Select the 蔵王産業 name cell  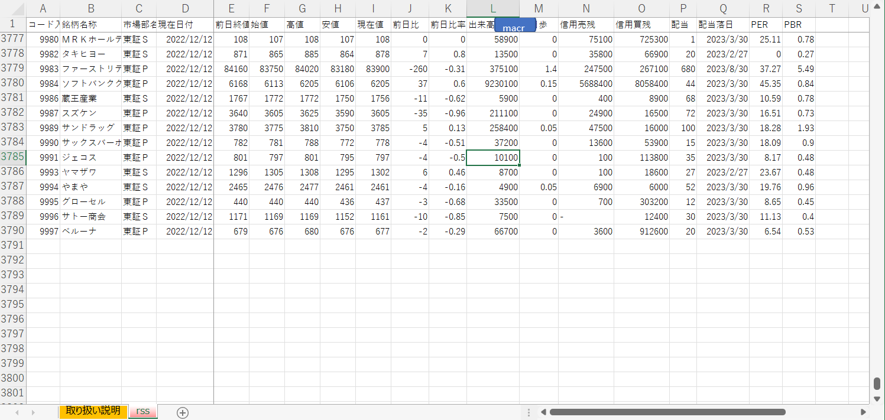pos(90,99)
